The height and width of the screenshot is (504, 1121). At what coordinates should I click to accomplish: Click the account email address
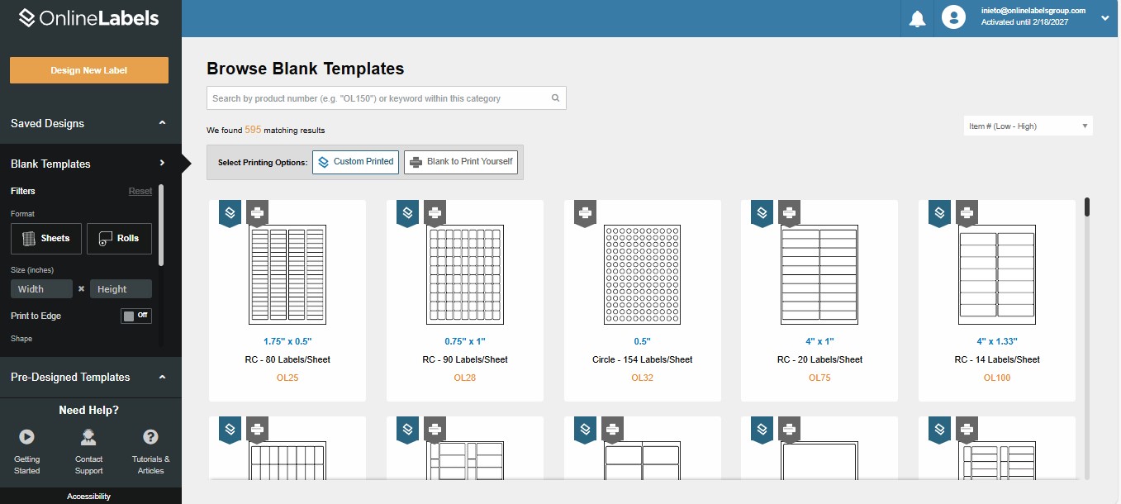click(1033, 11)
